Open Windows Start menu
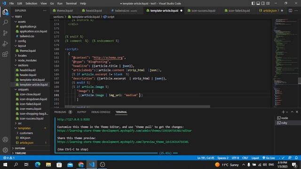301x169 pixels. (x=5, y=165)
